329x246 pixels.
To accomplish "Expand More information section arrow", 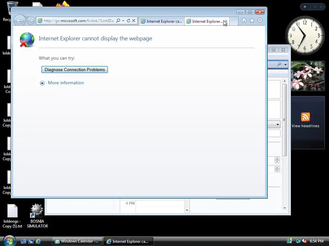I will (x=42, y=83).
